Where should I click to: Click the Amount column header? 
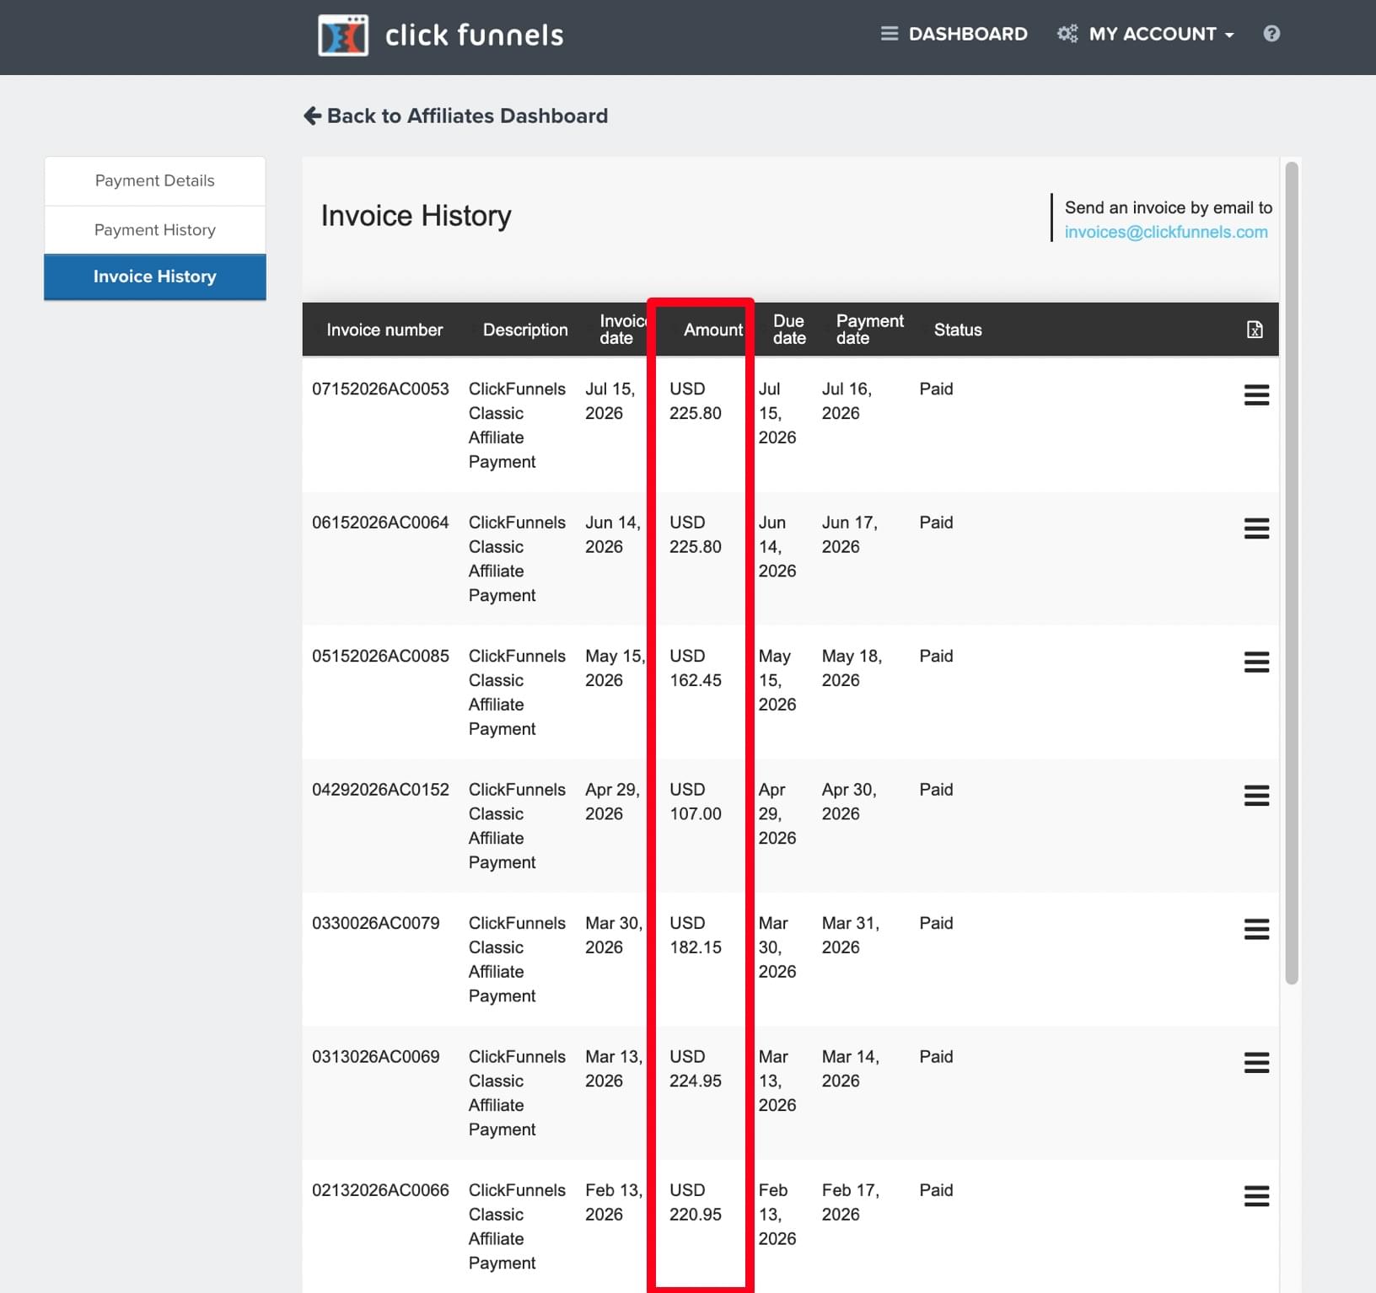713,330
